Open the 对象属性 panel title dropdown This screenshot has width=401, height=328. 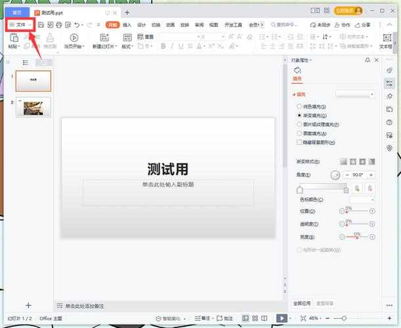(x=302, y=60)
